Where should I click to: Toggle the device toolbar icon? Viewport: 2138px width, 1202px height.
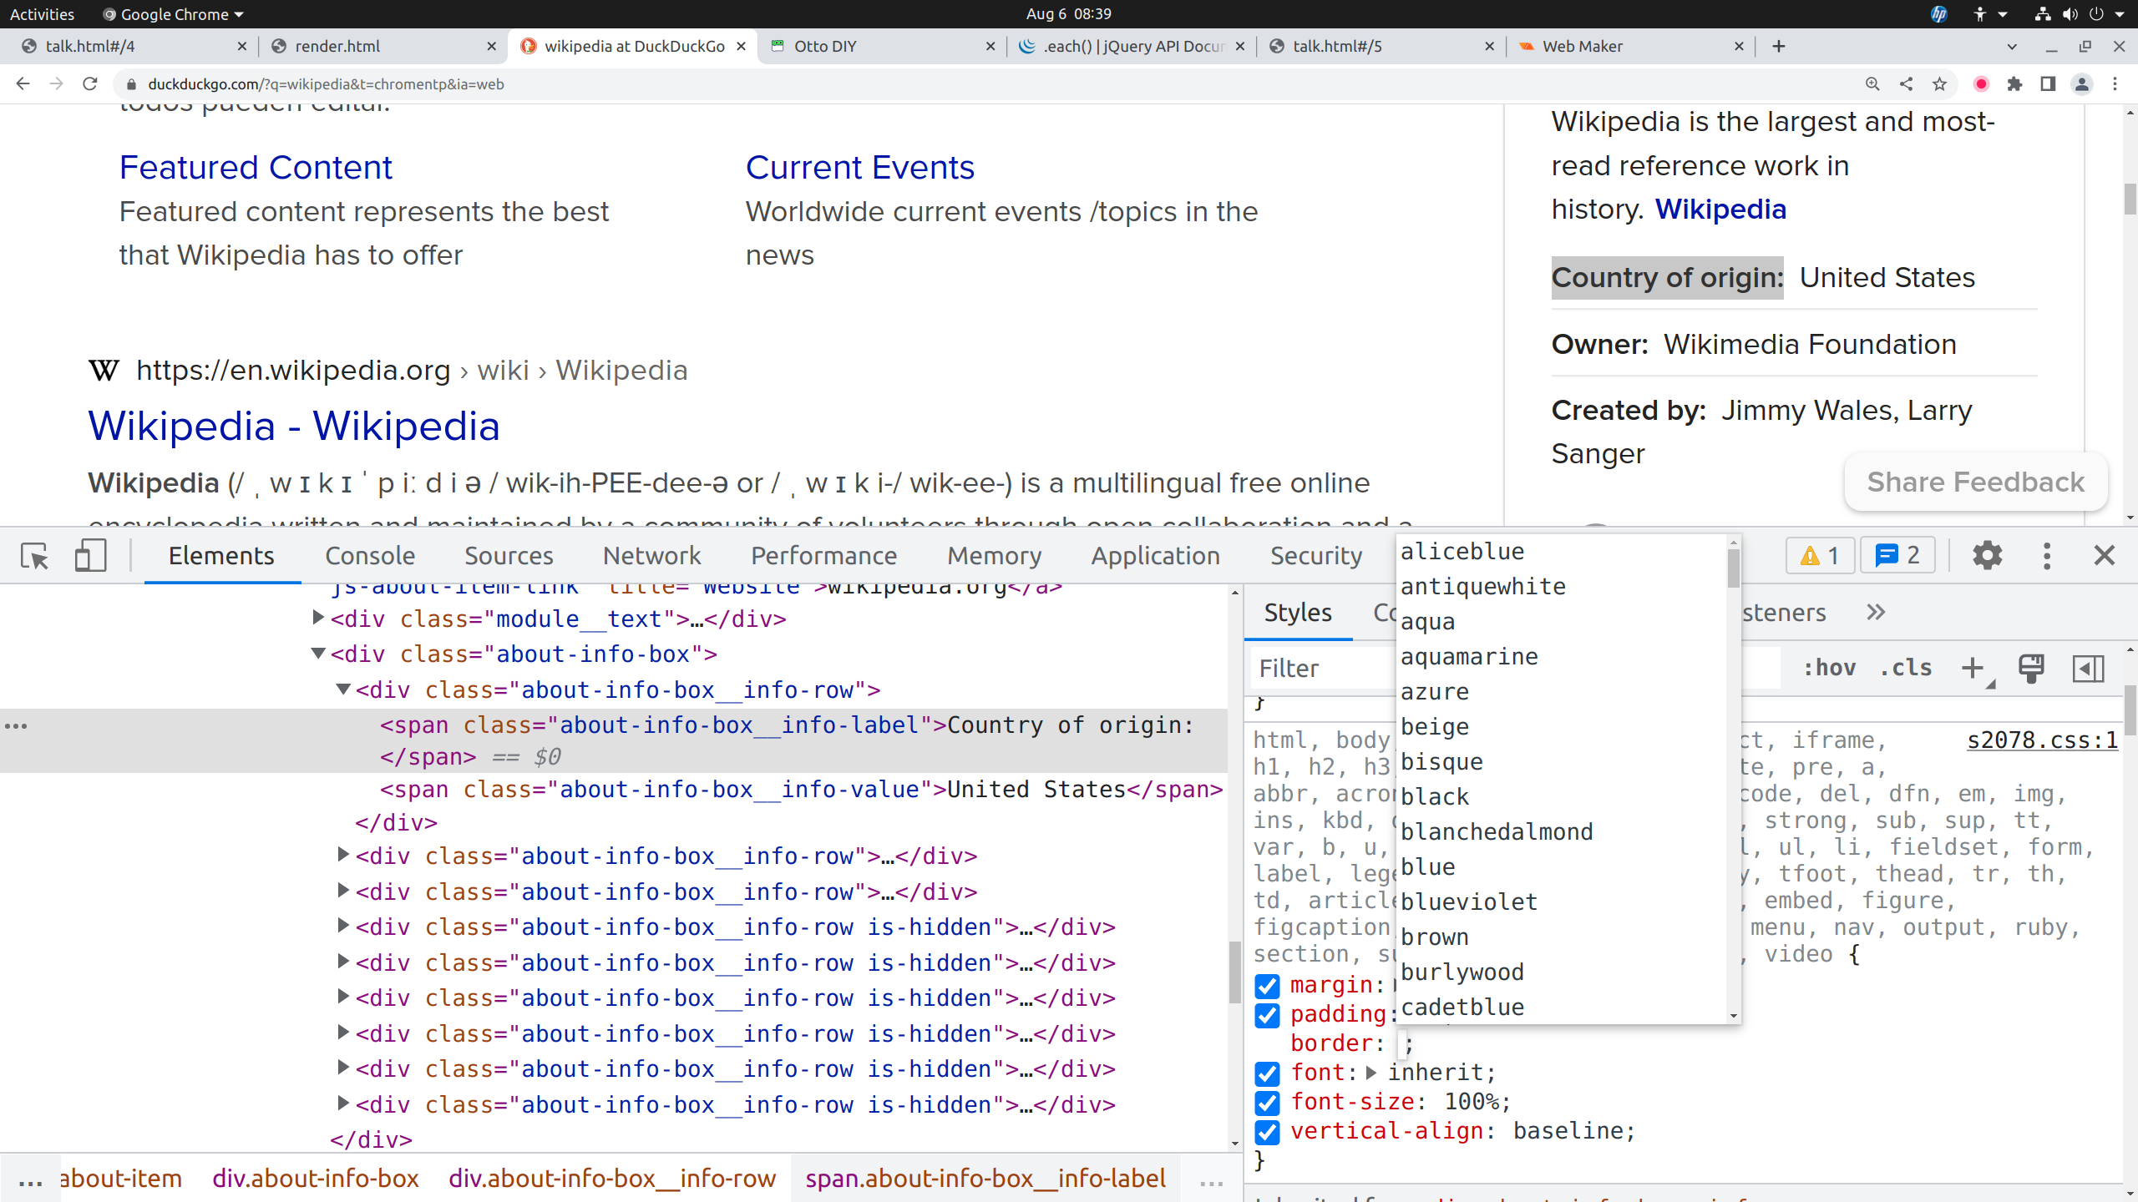pyautogui.click(x=90, y=556)
